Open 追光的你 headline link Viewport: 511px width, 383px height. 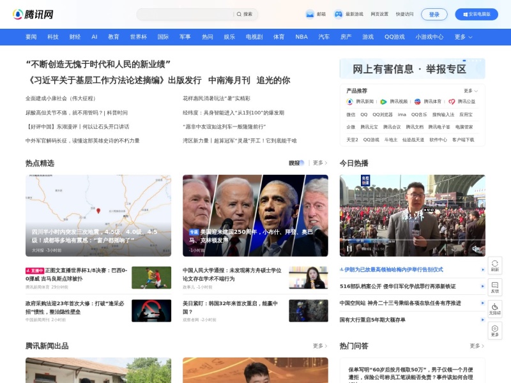tap(273, 80)
